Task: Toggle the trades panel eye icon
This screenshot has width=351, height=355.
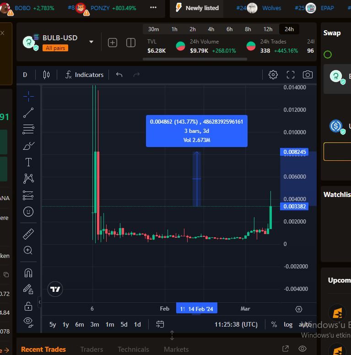Action: click(x=302, y=349)
